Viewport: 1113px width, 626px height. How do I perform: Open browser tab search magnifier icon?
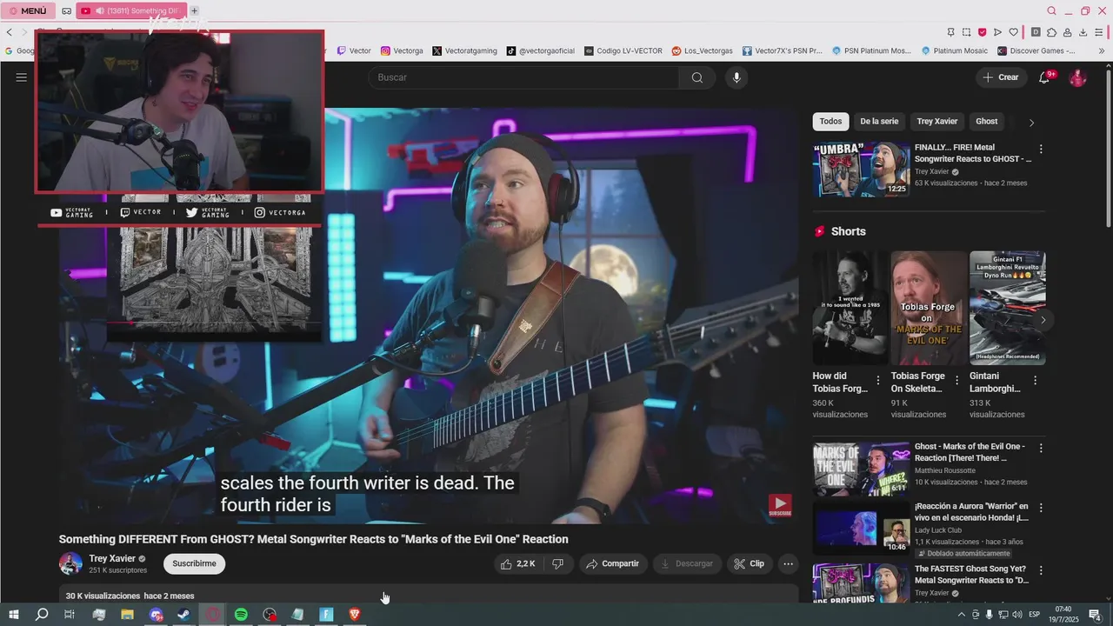tap(1051, 10)
